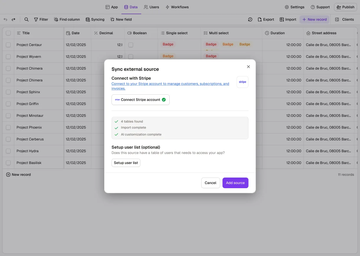
Task: Toggle the select-all header checkbox
Action: point(8,33)
